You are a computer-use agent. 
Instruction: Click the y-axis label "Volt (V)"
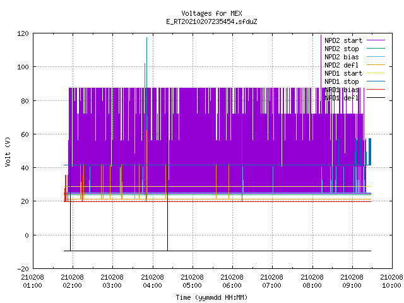pyautogui.click(x=8, y=152)
